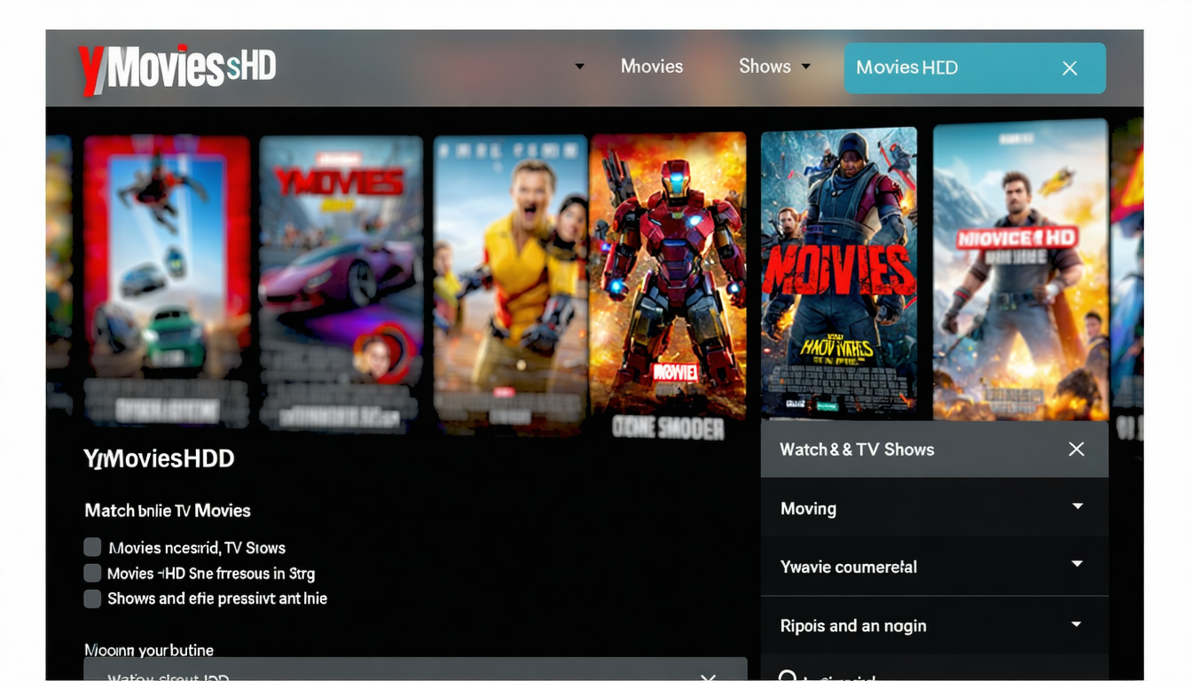The height and width of the screenshot is (681, 1192).
Task: Click the YMoviesHD logo in header
Action: (x=177, y=67)
